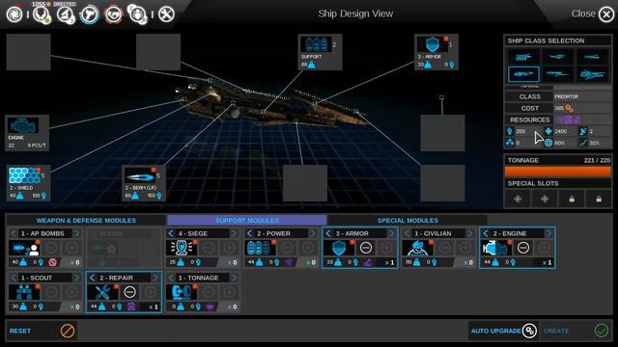The image size is (618, 347).
Task: Click the Siege module icon
Action: [x=182, y=248]
